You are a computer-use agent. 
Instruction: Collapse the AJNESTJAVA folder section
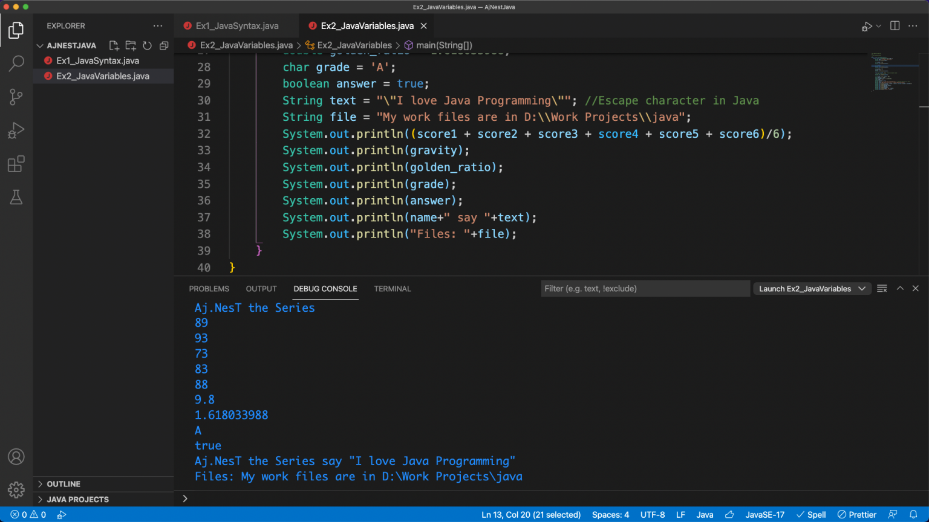pyautogui.click(x=41, y=46)
